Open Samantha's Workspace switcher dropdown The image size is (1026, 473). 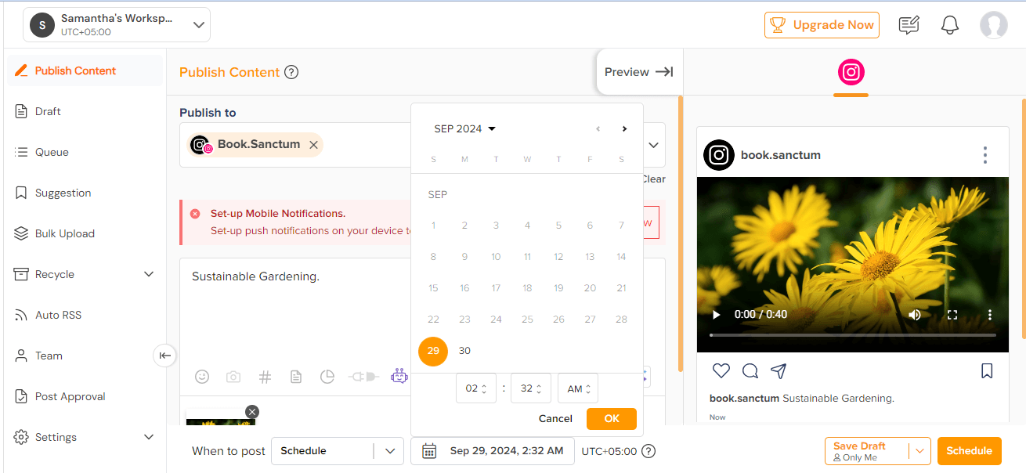pos(117,25)
